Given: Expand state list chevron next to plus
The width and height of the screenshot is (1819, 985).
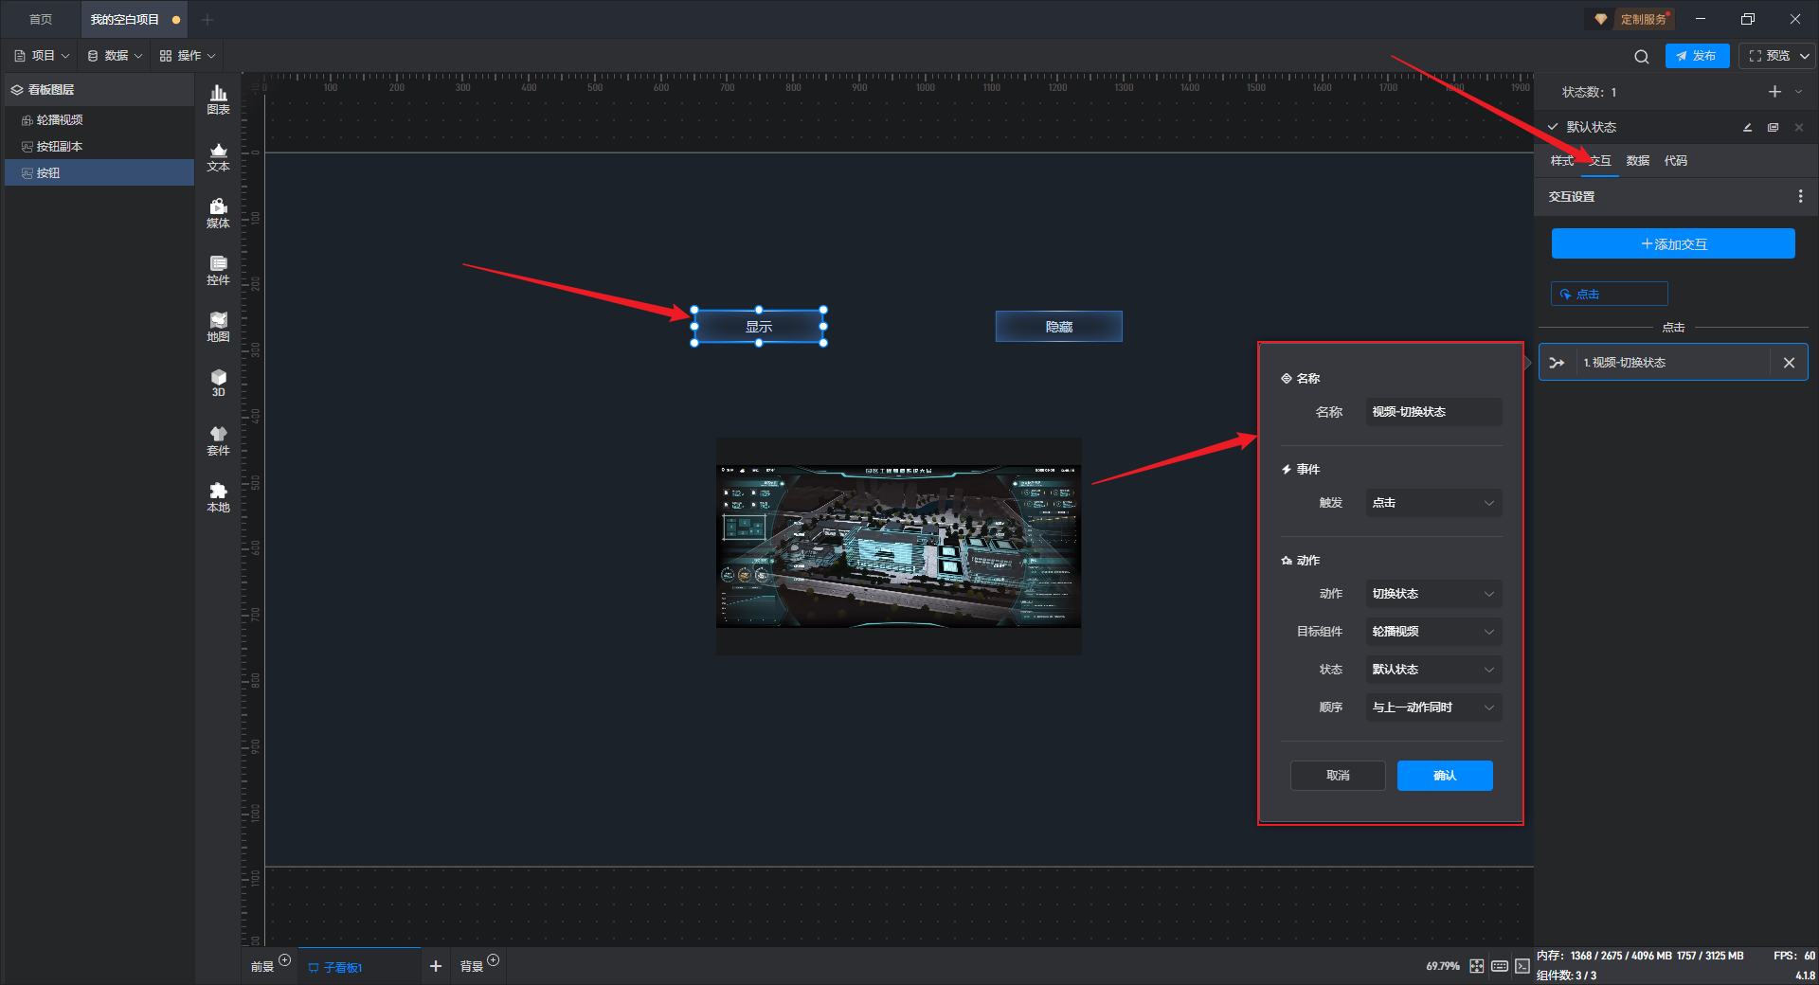Looking at the screenshot, I should pyautogui.click(x=1798, y=92).
